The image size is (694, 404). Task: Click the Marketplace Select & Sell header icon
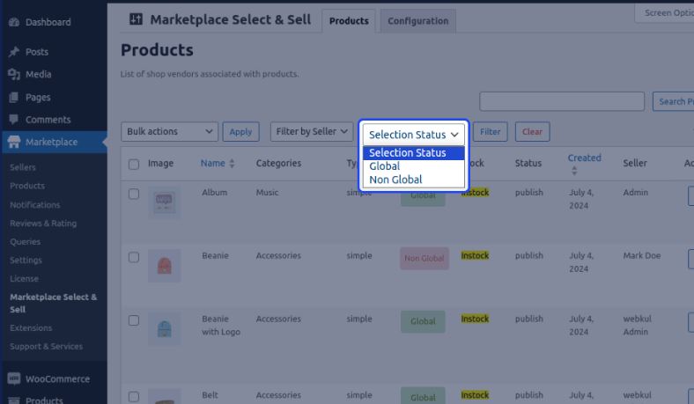pos(136,19)
